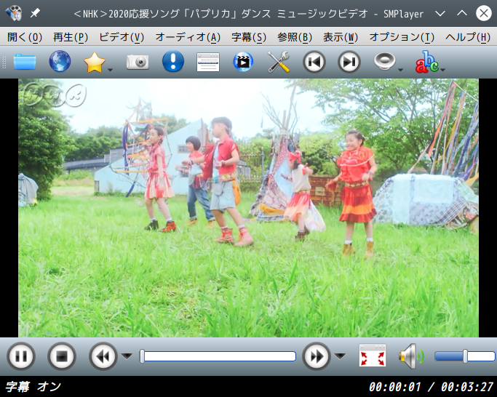Toggle fullscreen with the red arrows icon
Viewport: 497px width, 397px height.
(373, 355)
